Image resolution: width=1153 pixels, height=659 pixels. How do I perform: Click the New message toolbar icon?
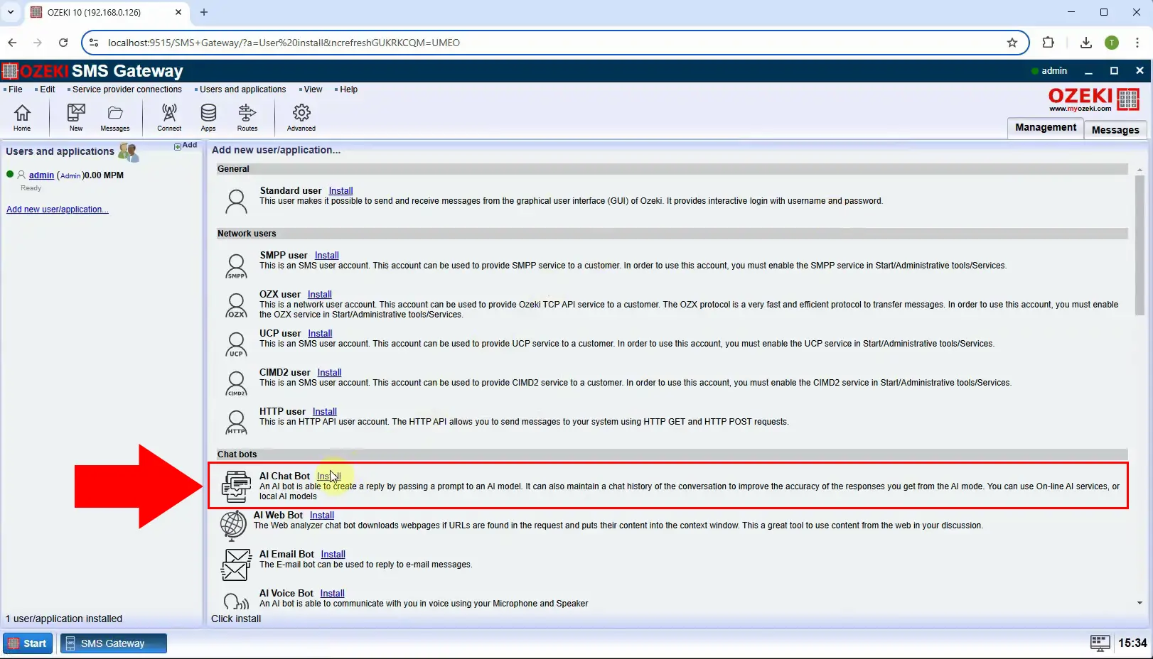tap(76, 117)
